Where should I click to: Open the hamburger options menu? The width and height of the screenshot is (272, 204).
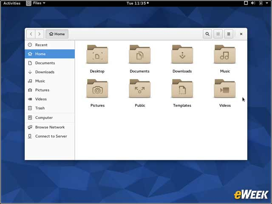pyautogui.click(x=229, y=34)
